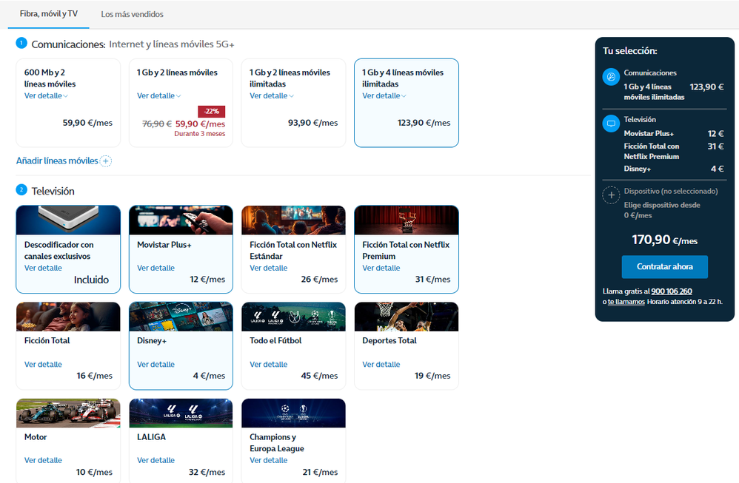Click the Televisión icon in Tu selección
The width and height of the screenshot is (739, 483).
(611, 124)
